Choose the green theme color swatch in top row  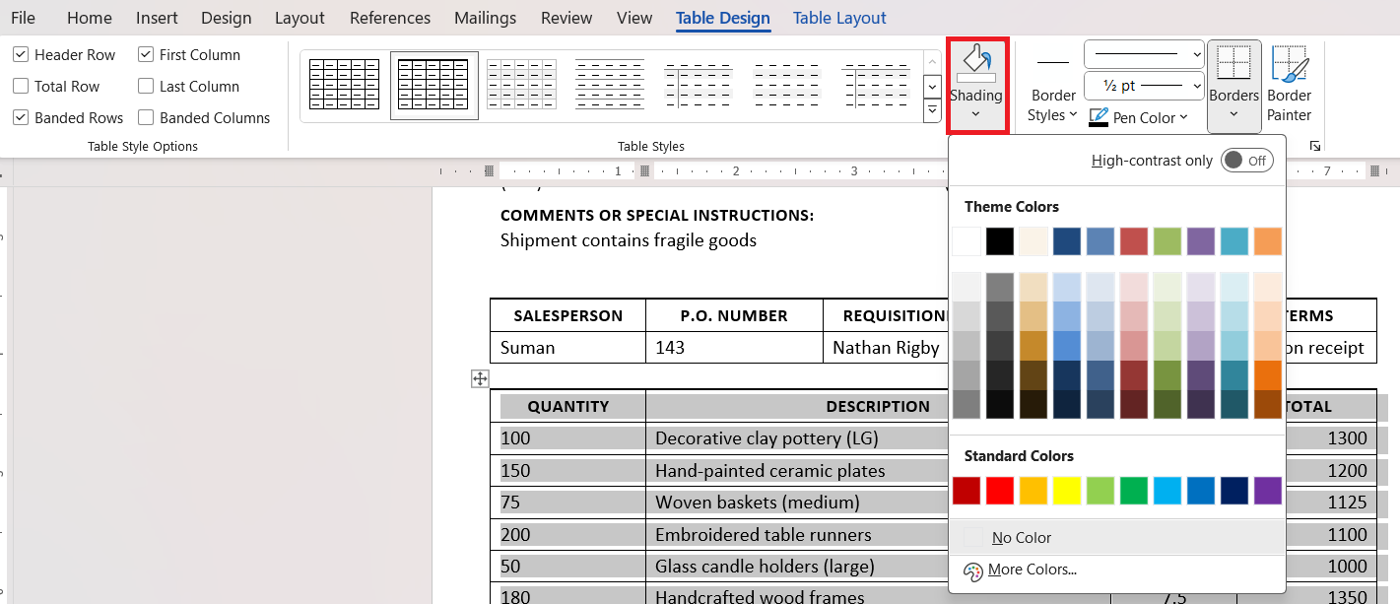point(1167,241)
